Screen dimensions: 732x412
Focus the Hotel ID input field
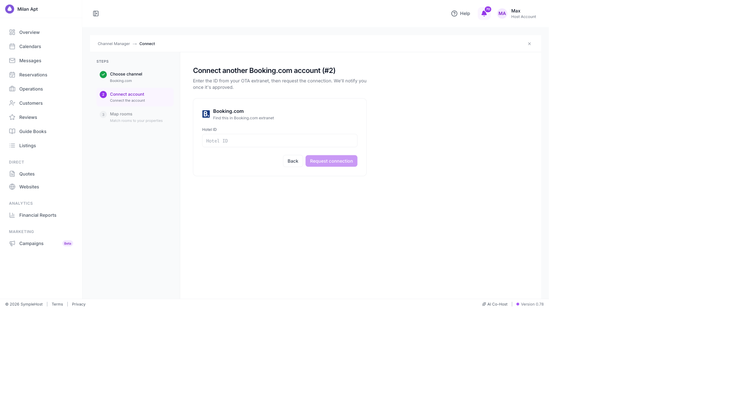click(x=280, y=141)
